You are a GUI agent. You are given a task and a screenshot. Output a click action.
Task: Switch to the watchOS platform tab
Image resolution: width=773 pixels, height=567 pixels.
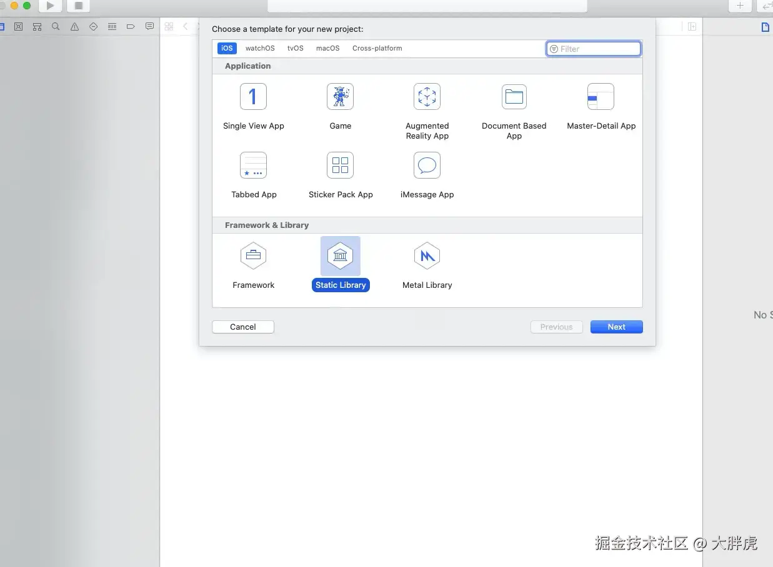tap(260, 48)
